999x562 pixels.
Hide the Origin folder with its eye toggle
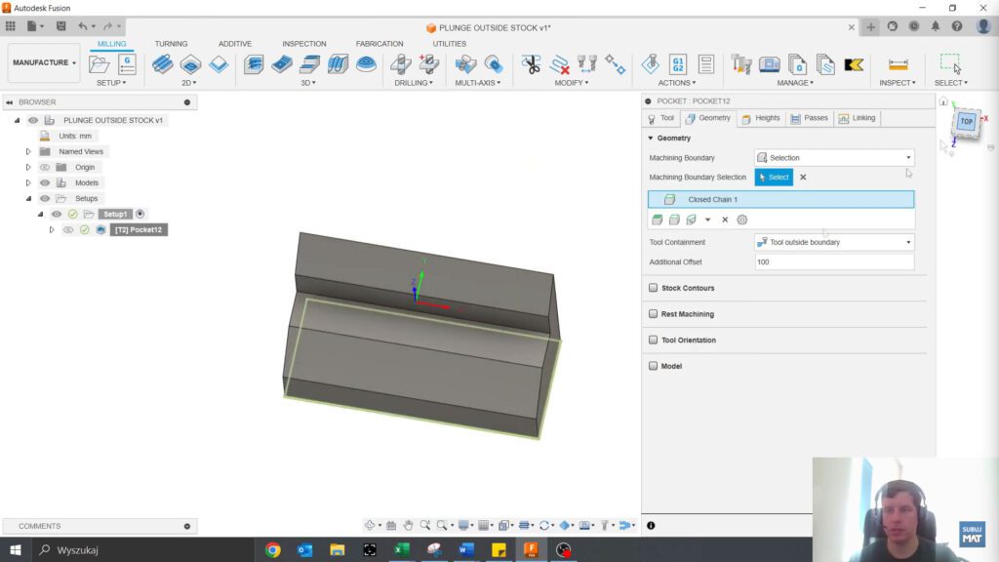(x=45, y=167)
